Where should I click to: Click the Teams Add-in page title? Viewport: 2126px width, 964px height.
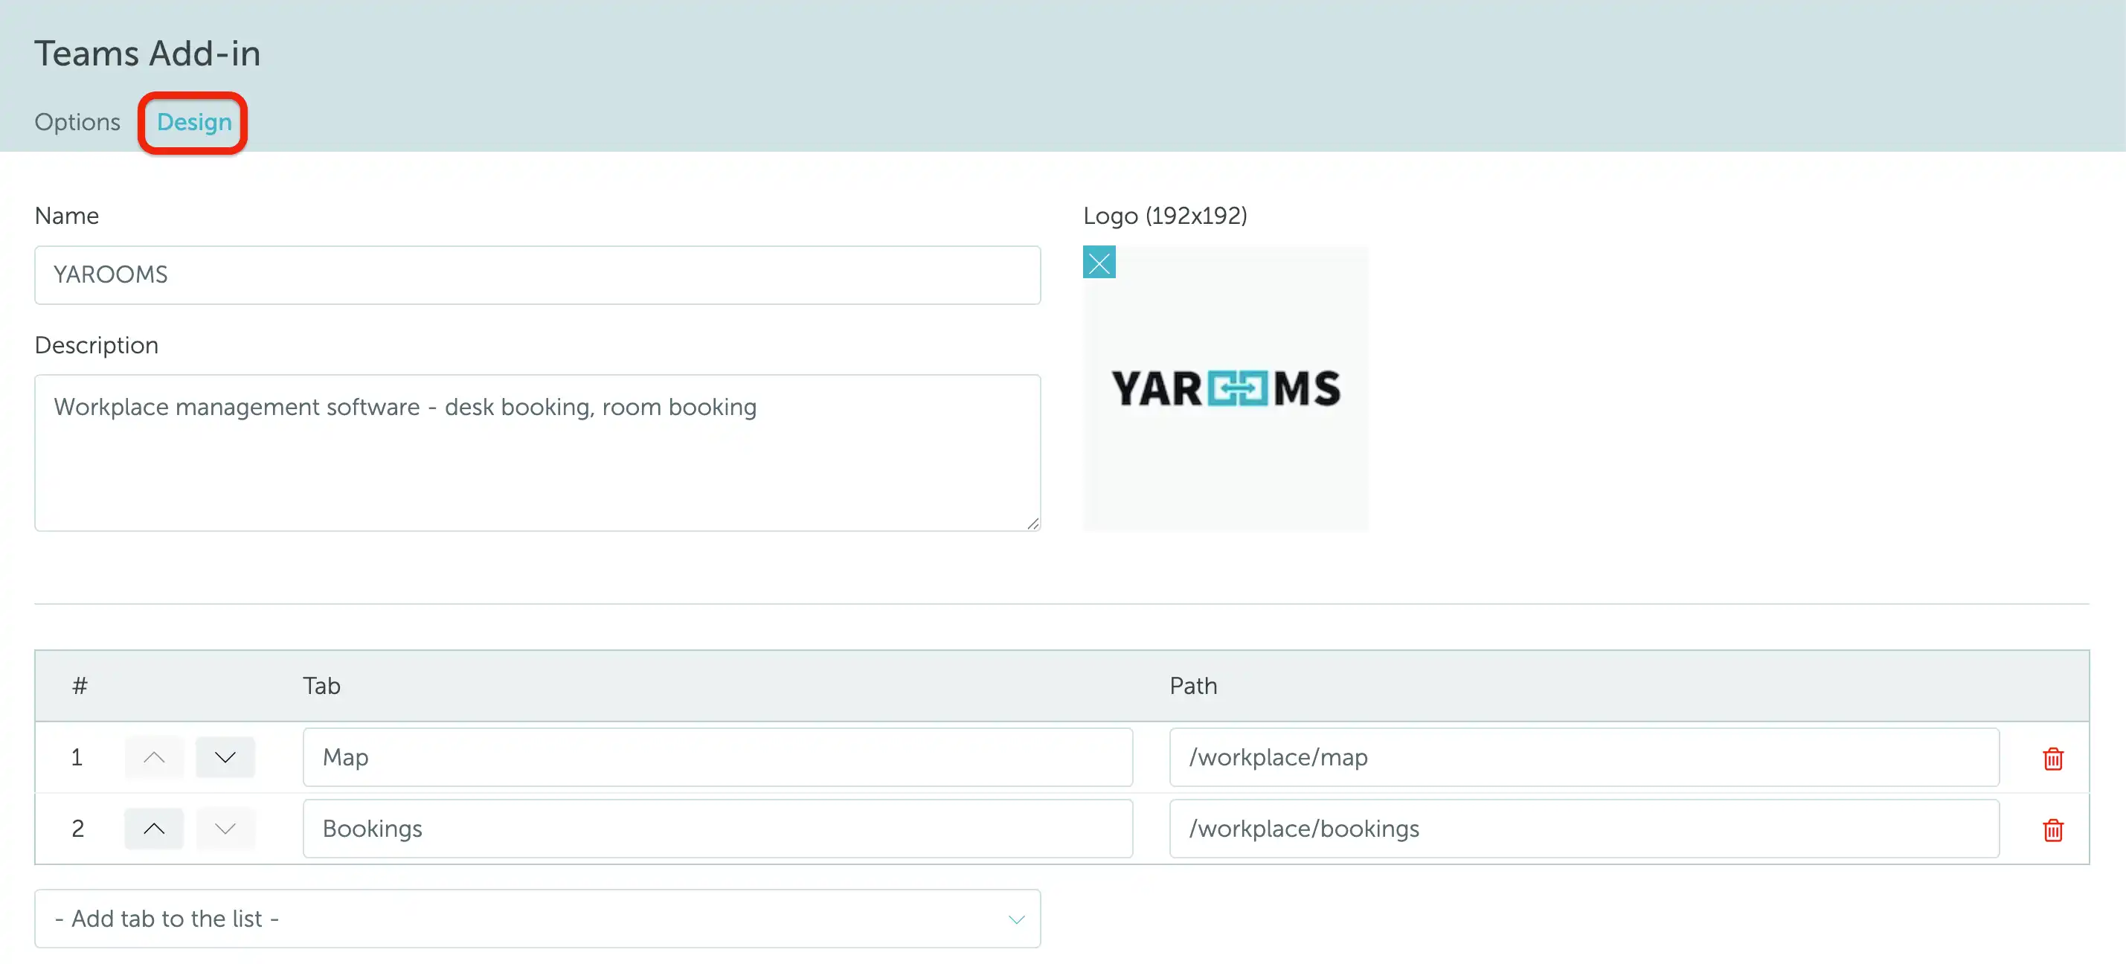(147, 54)
